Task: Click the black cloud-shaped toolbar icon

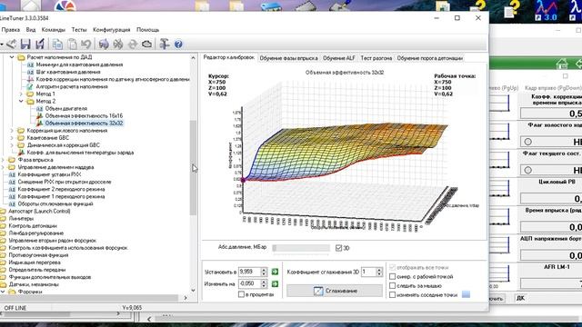Action: (x=147, y=45)
